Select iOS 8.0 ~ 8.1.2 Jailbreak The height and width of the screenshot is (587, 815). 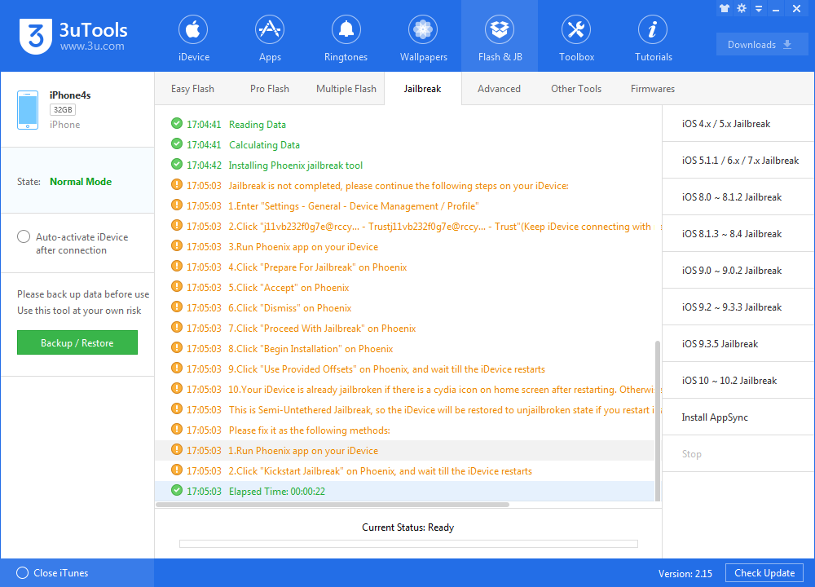(x=738, y=197)
